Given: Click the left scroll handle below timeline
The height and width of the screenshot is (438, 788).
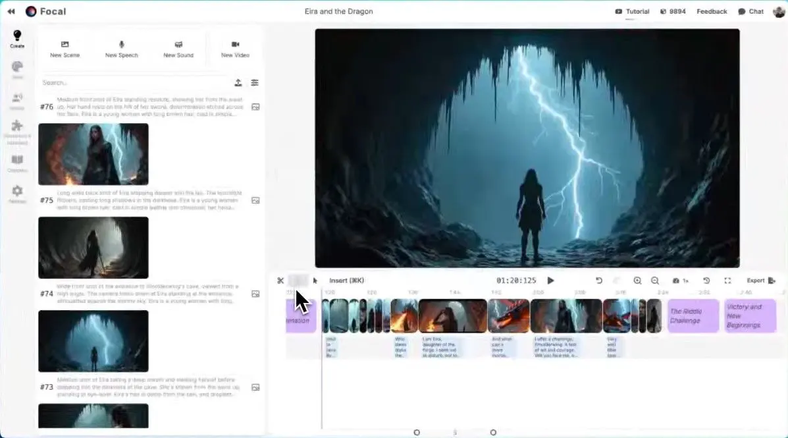Looking at the screenshot, I should 417,433.
